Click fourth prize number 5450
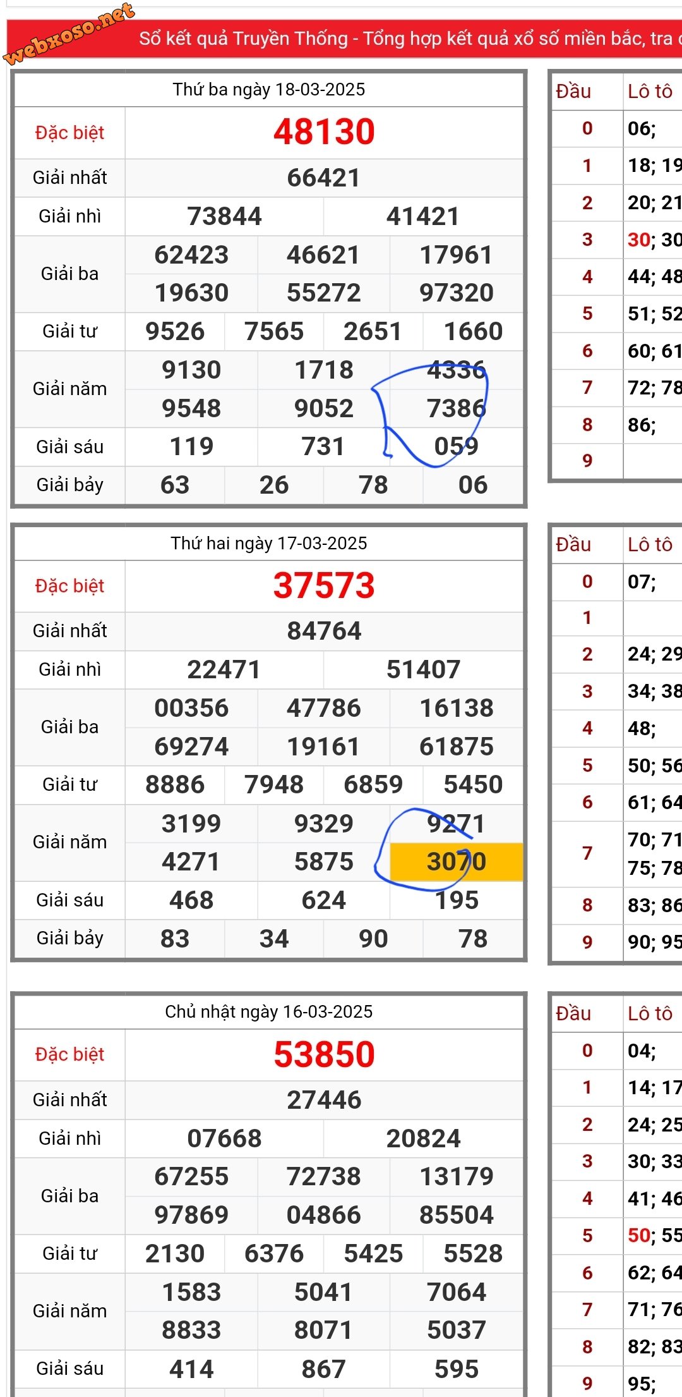This screenshot has width=682, height=1397. [473, 784]
